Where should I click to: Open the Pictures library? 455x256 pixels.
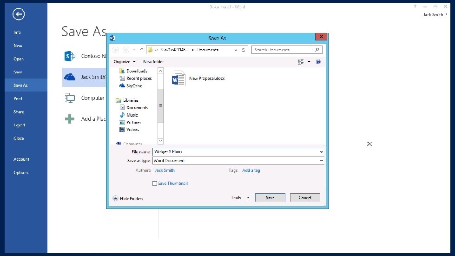(x=130, y=122)
